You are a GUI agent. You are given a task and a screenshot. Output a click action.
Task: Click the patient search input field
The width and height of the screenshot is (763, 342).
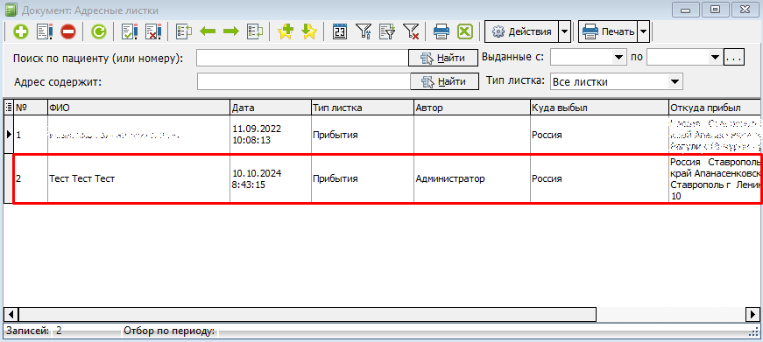tap(302, 58)
